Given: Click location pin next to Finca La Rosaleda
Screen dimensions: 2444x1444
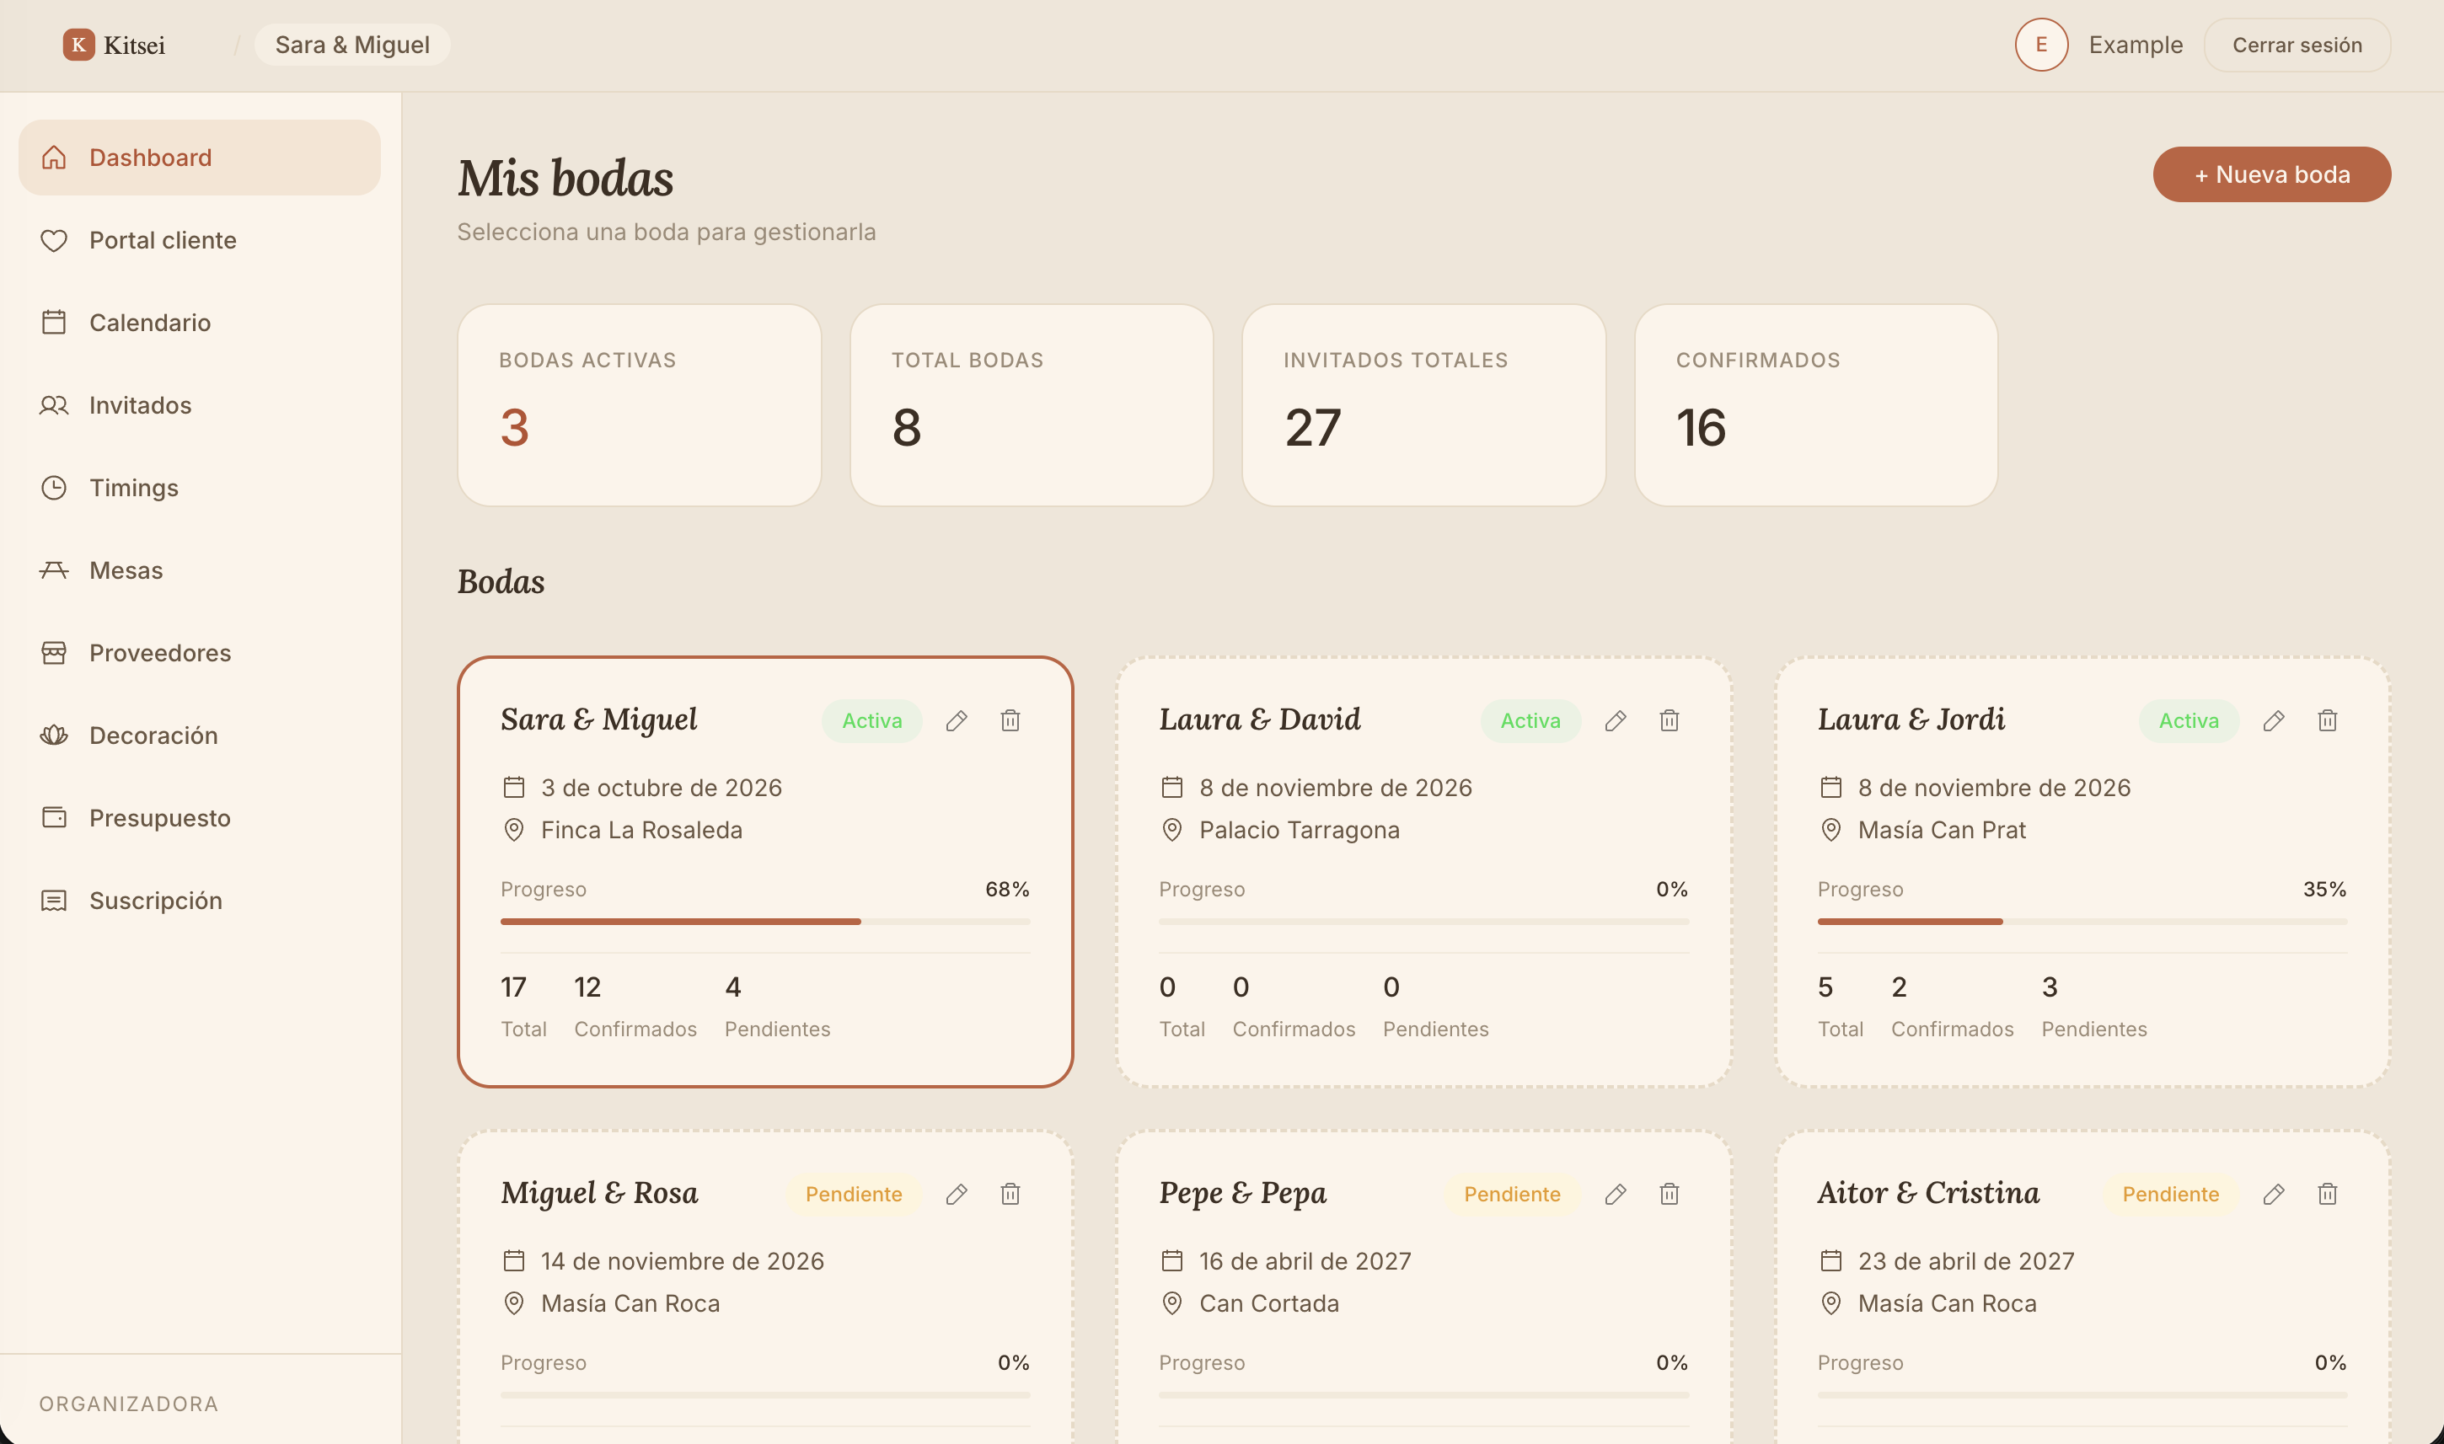Looking at the screenshot, I should coord(514,830).
